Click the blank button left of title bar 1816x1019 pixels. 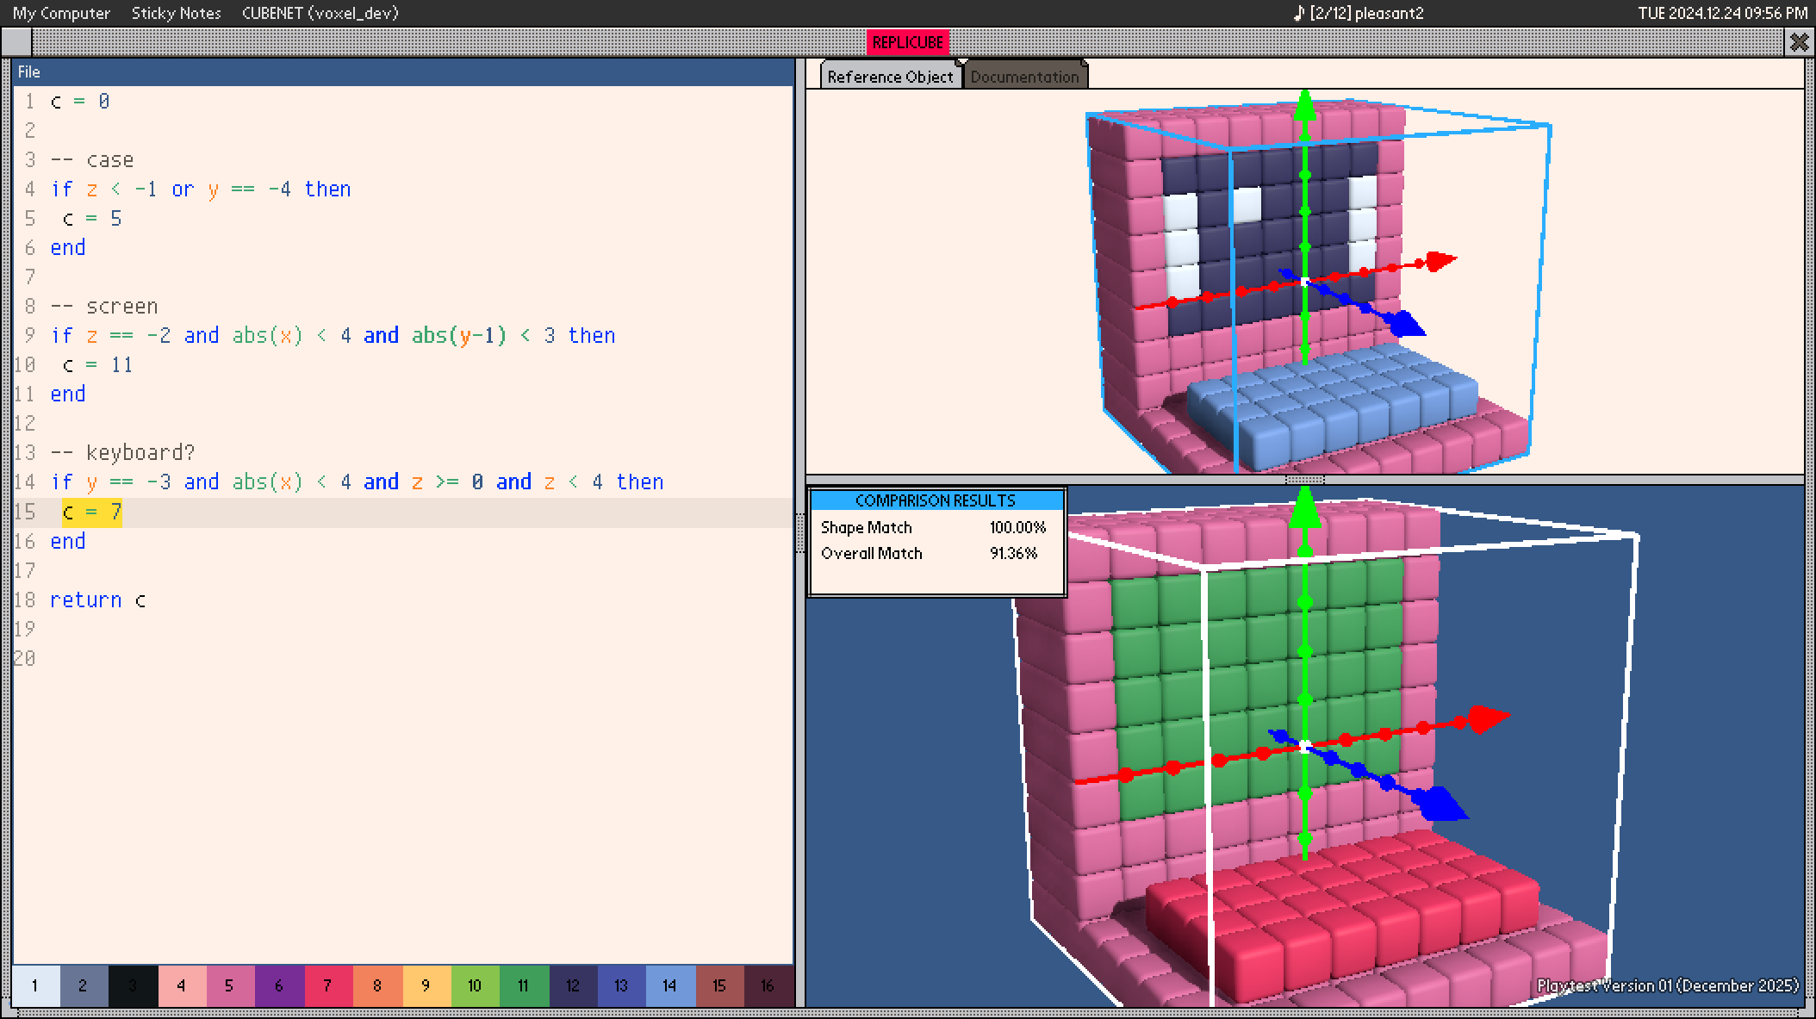[x=16, y=42]
